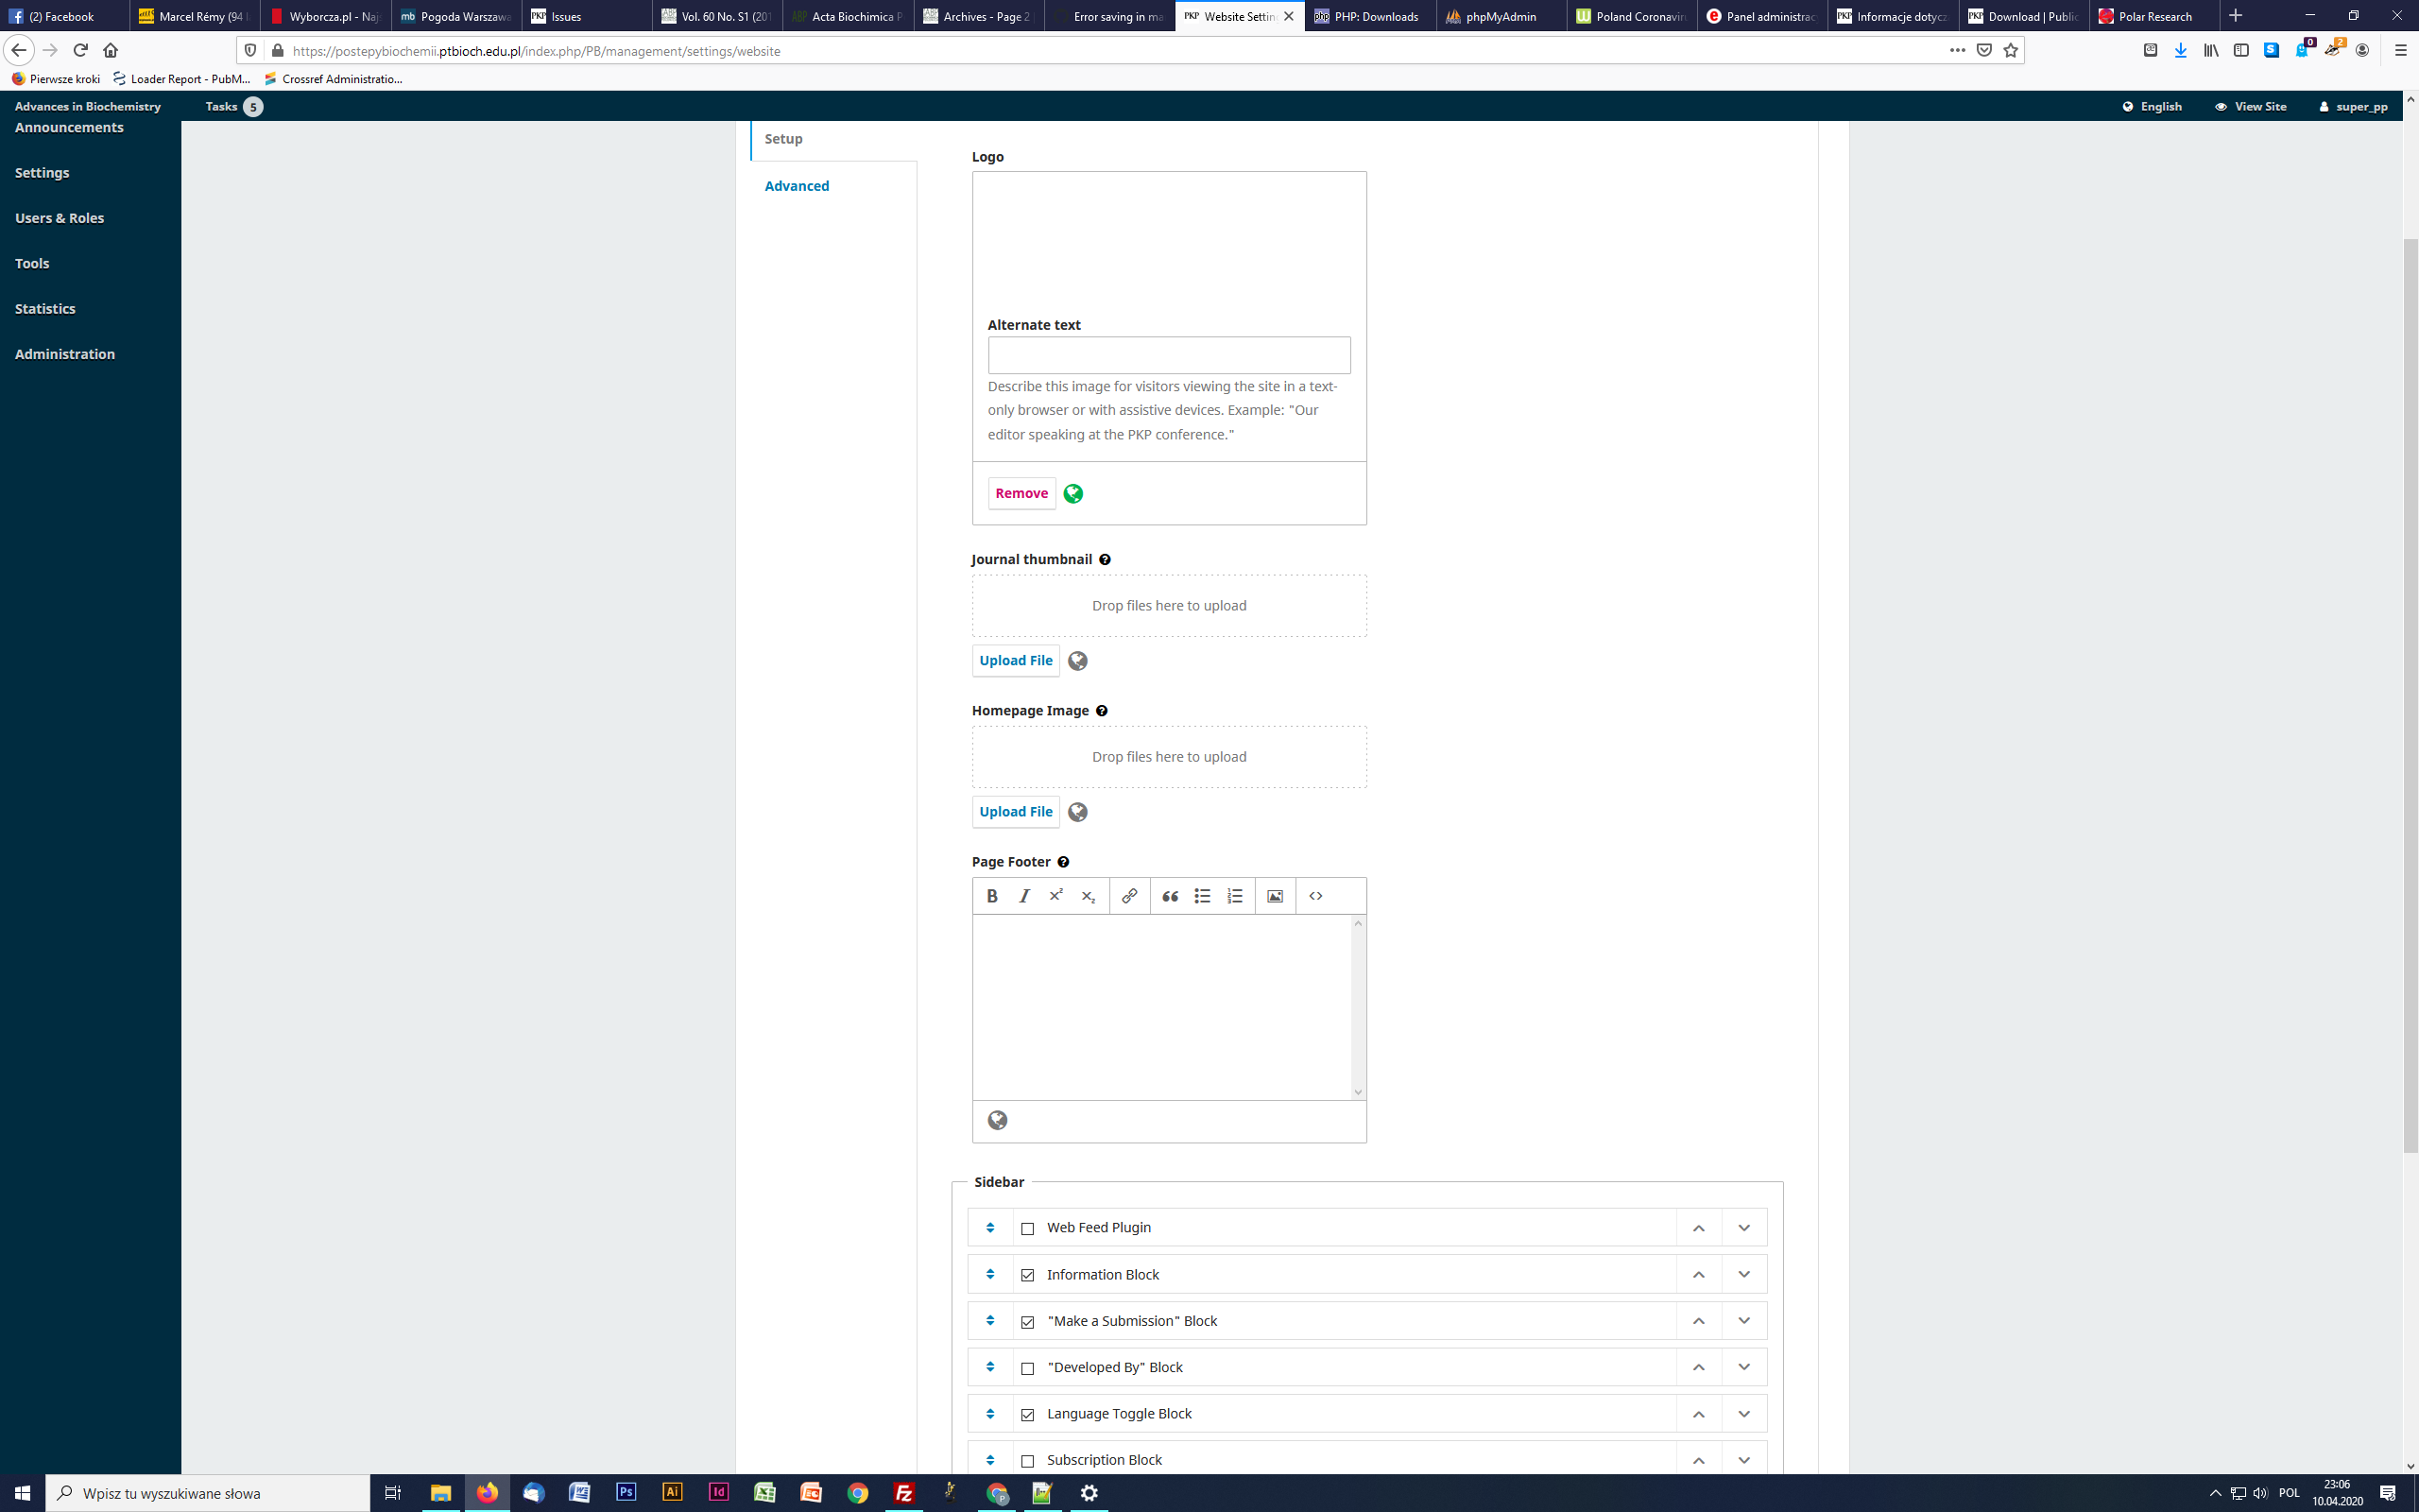Open FileZilla from the taskbar
The width and height of the screenshot is (2419, 1512).
903,1493
